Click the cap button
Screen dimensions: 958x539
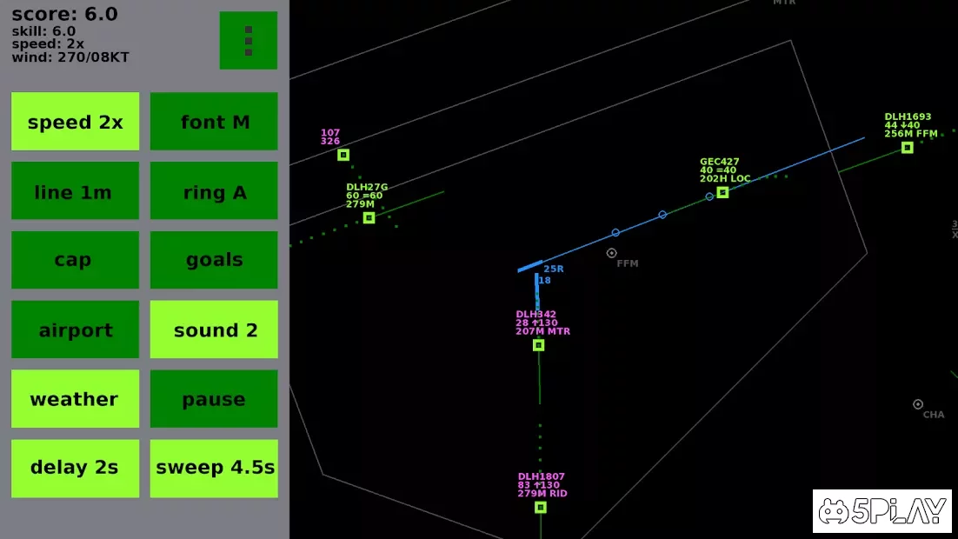pos(75,260)
